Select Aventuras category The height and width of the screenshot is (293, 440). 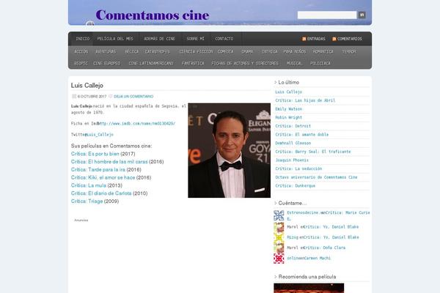pos(106,51)
